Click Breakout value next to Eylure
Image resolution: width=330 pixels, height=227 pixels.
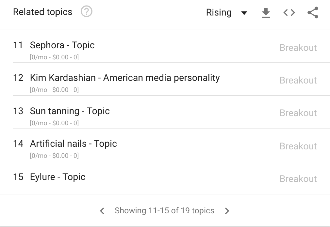click(x=298, y=179)
